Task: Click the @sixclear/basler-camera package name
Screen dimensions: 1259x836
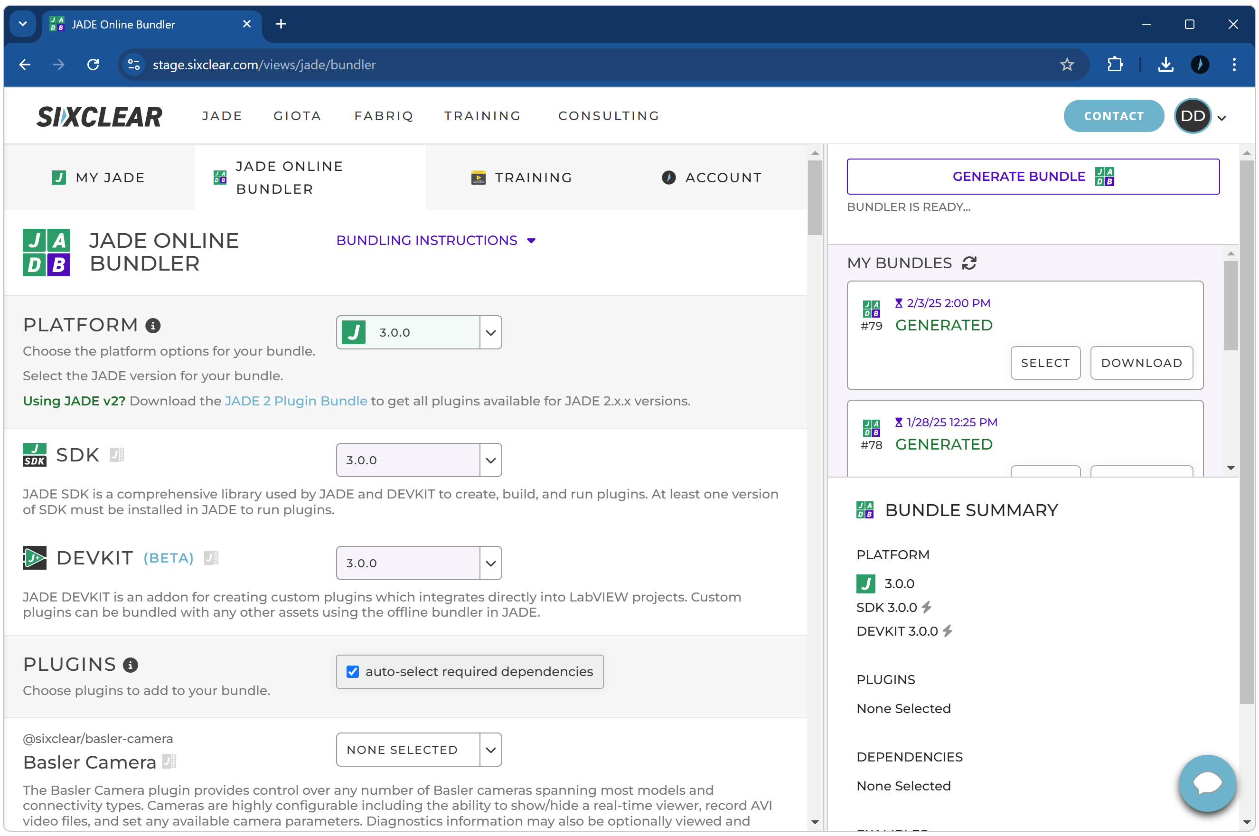Action: 98,738
